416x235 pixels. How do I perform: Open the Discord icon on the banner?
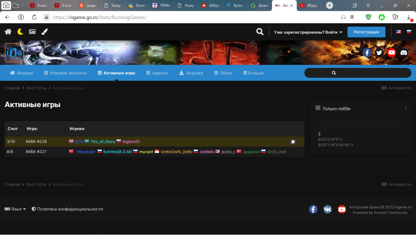click(x=404, y=53)
